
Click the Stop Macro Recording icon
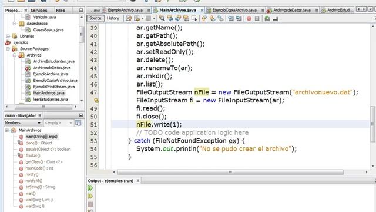point(257,18)
